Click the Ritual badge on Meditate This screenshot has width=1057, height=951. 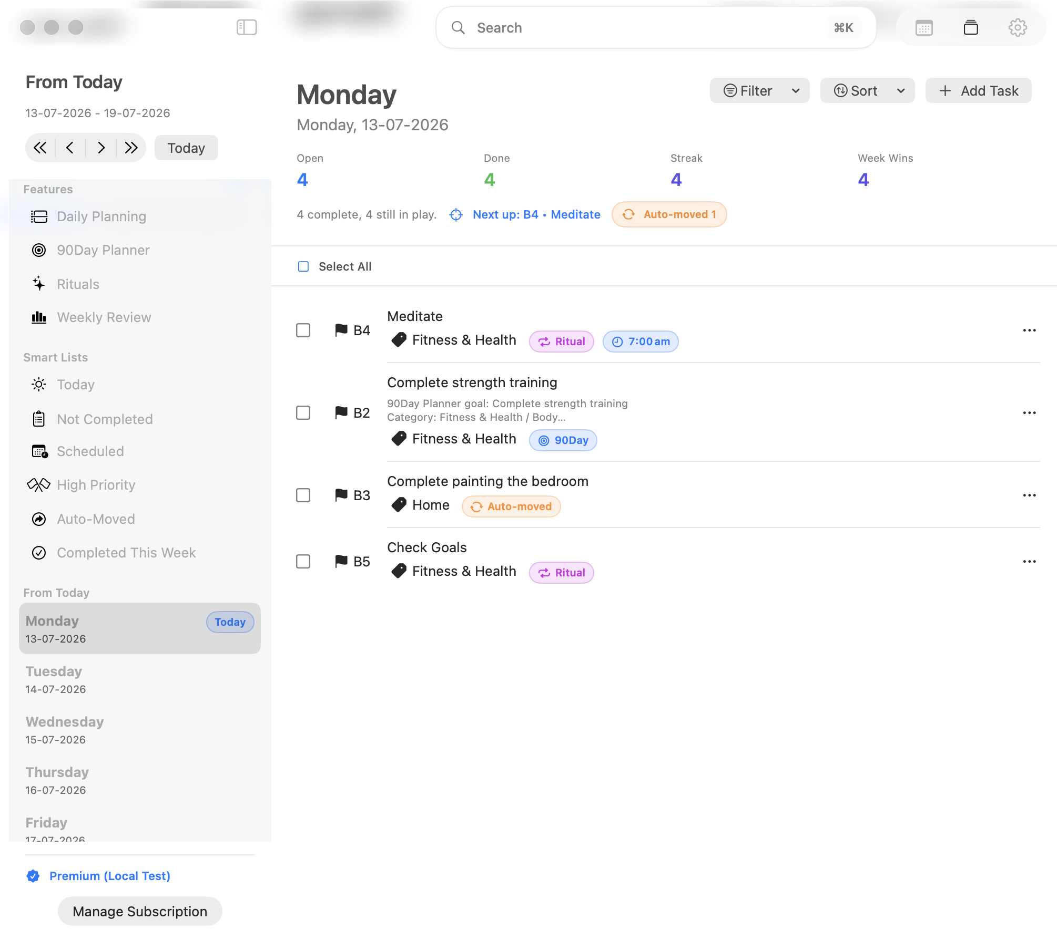click(x=562, y=342)
